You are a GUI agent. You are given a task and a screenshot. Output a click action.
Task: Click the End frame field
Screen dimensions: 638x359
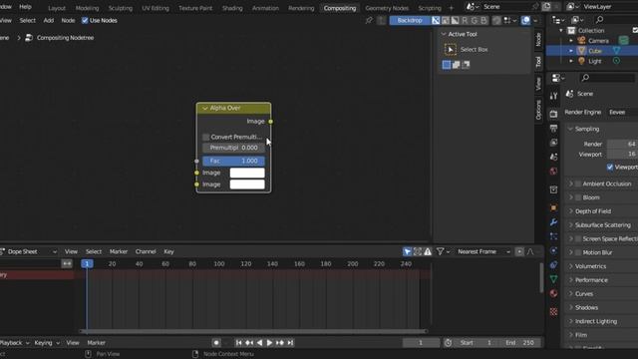520,343
